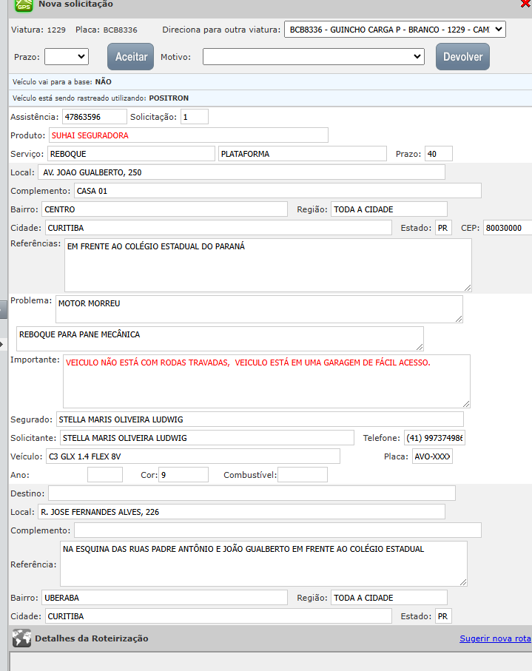The image size is (532, 671).
Task: Click the Combustível input box
Action: [302, 475]
